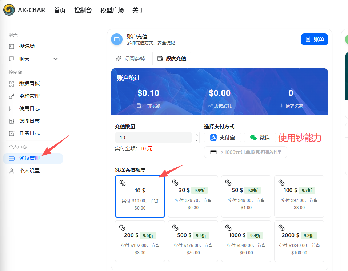Image resolution: width=348 pixels, height=271 pixels.
Task: Click the 当前余额 wallet icon
Action: (139, 105)
